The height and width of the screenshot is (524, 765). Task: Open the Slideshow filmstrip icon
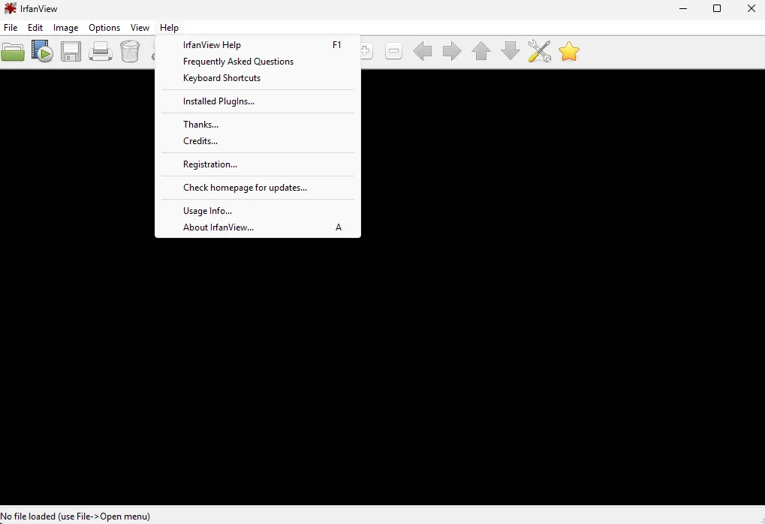pos(42,52)
